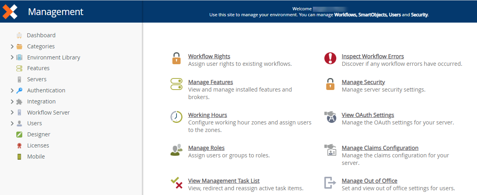477x195 pixels.
Task: Click the Manage Claims Configuration icon
Action: click(330, 150)
